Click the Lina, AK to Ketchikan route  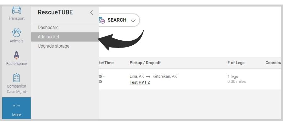click(x=153, y=76)
